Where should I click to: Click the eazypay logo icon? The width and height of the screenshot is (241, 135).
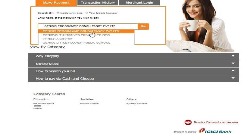click(x=188, y=122)
